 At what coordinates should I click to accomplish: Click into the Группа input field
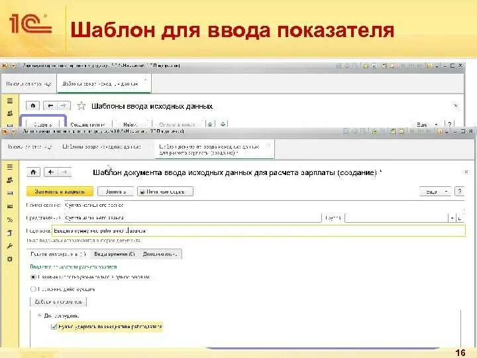pyautogui.click(x=396, y=218)
